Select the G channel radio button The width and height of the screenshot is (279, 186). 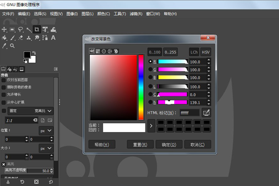(150, 69)
